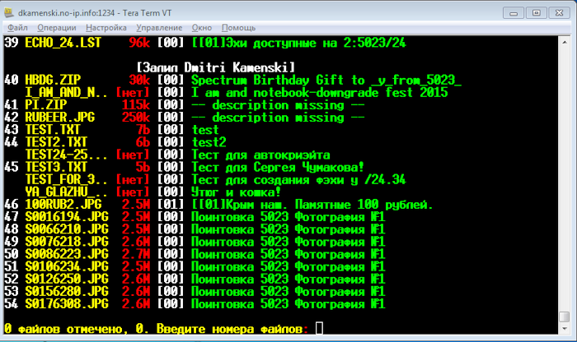Click the PI.ZIP file entry
Screen dimensions: 577x342
point(47,104)
